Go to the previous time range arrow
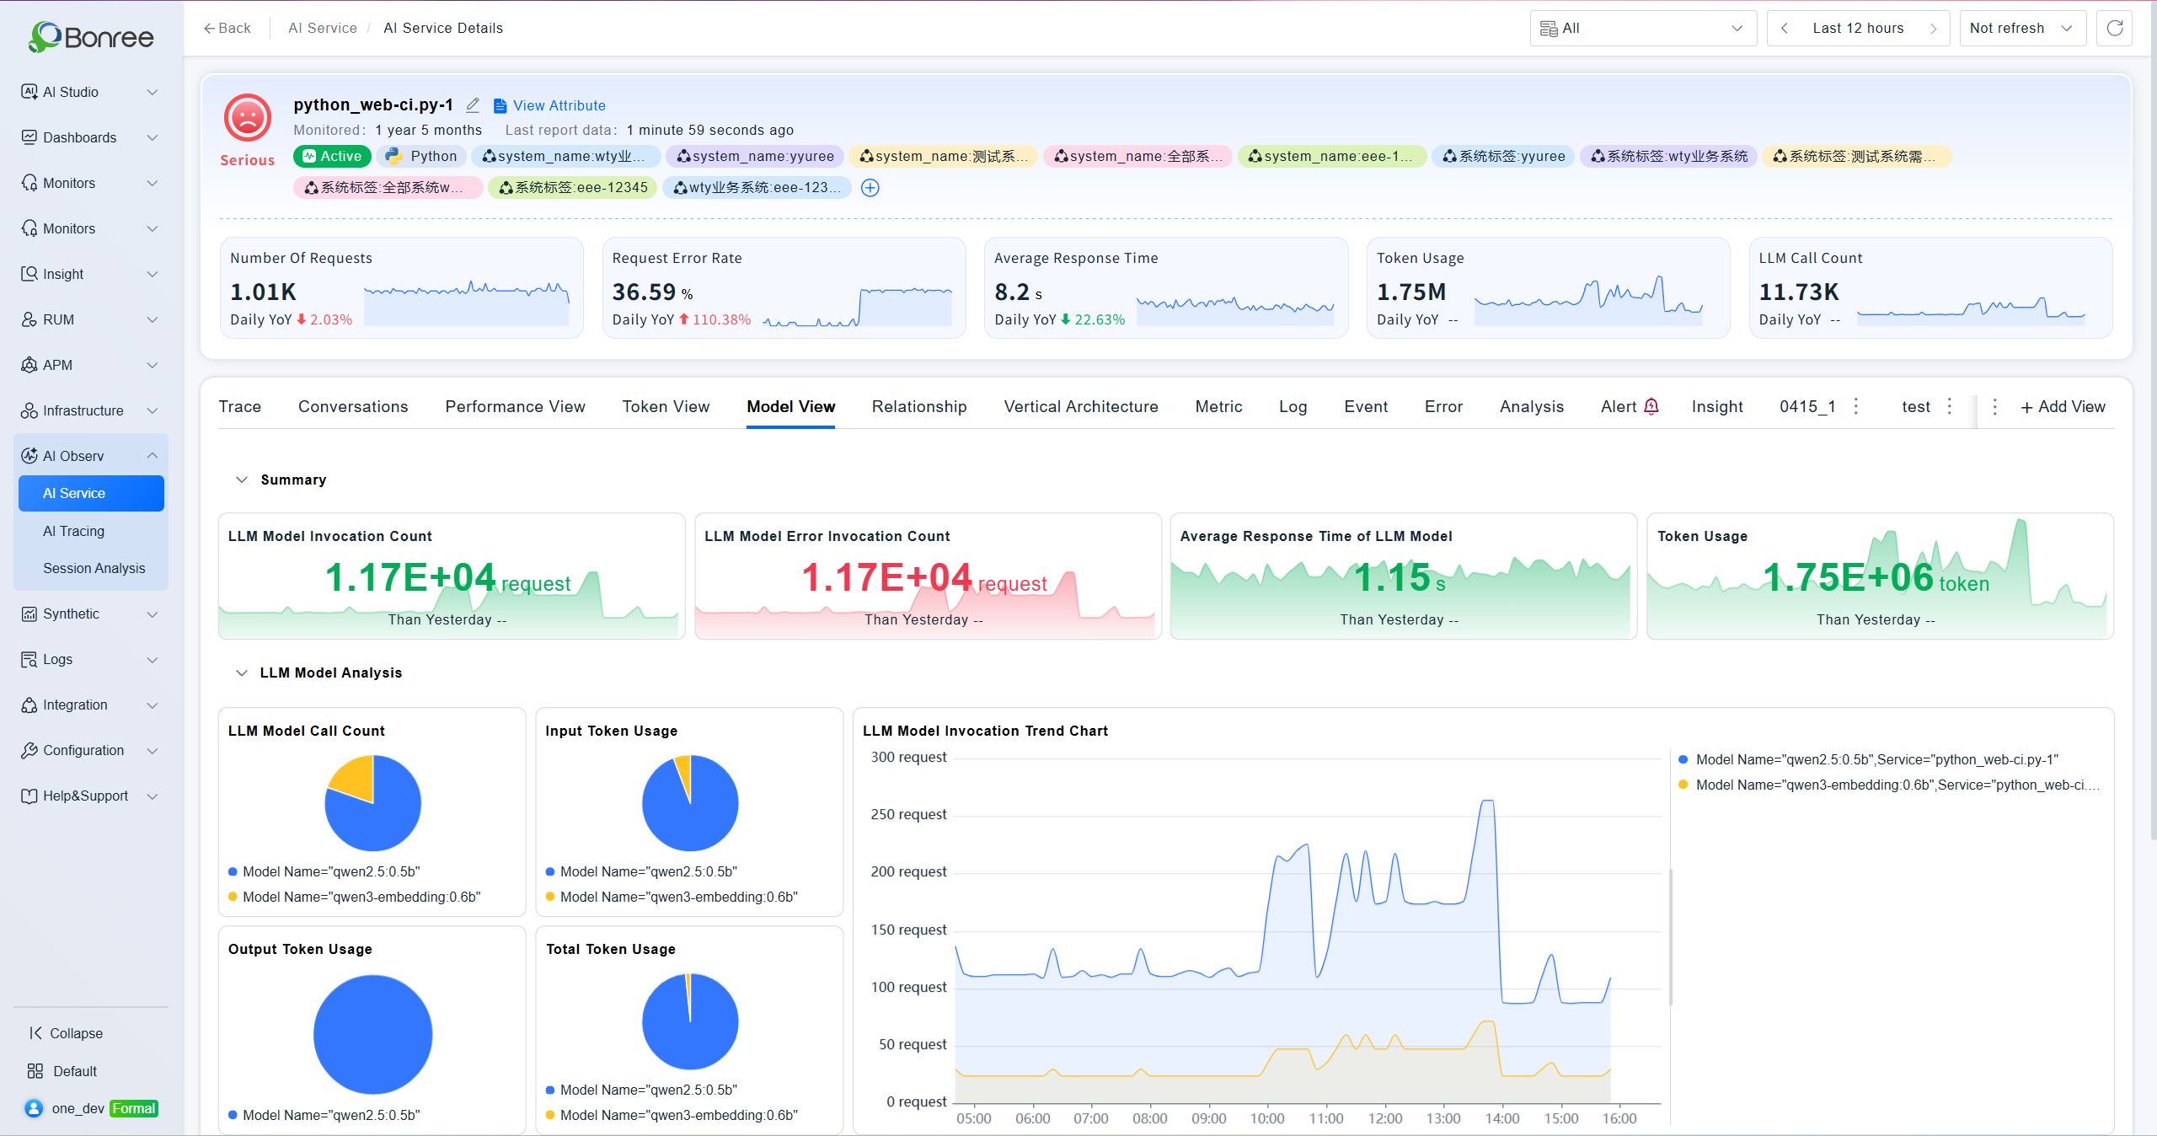2157x1136 pixels. click(x=1784, y=29)
